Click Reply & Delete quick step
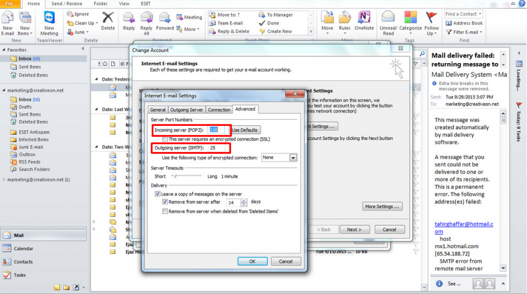527x294 pixels. coord(229,31)
